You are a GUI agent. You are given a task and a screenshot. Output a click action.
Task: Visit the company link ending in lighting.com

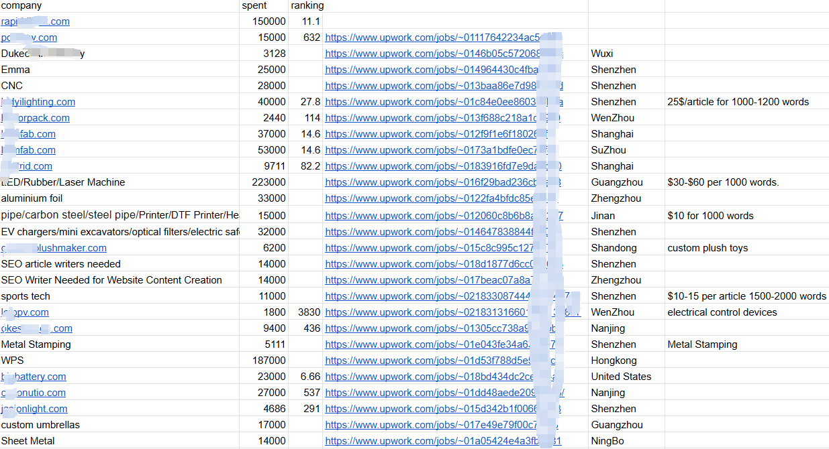point(38,102)
